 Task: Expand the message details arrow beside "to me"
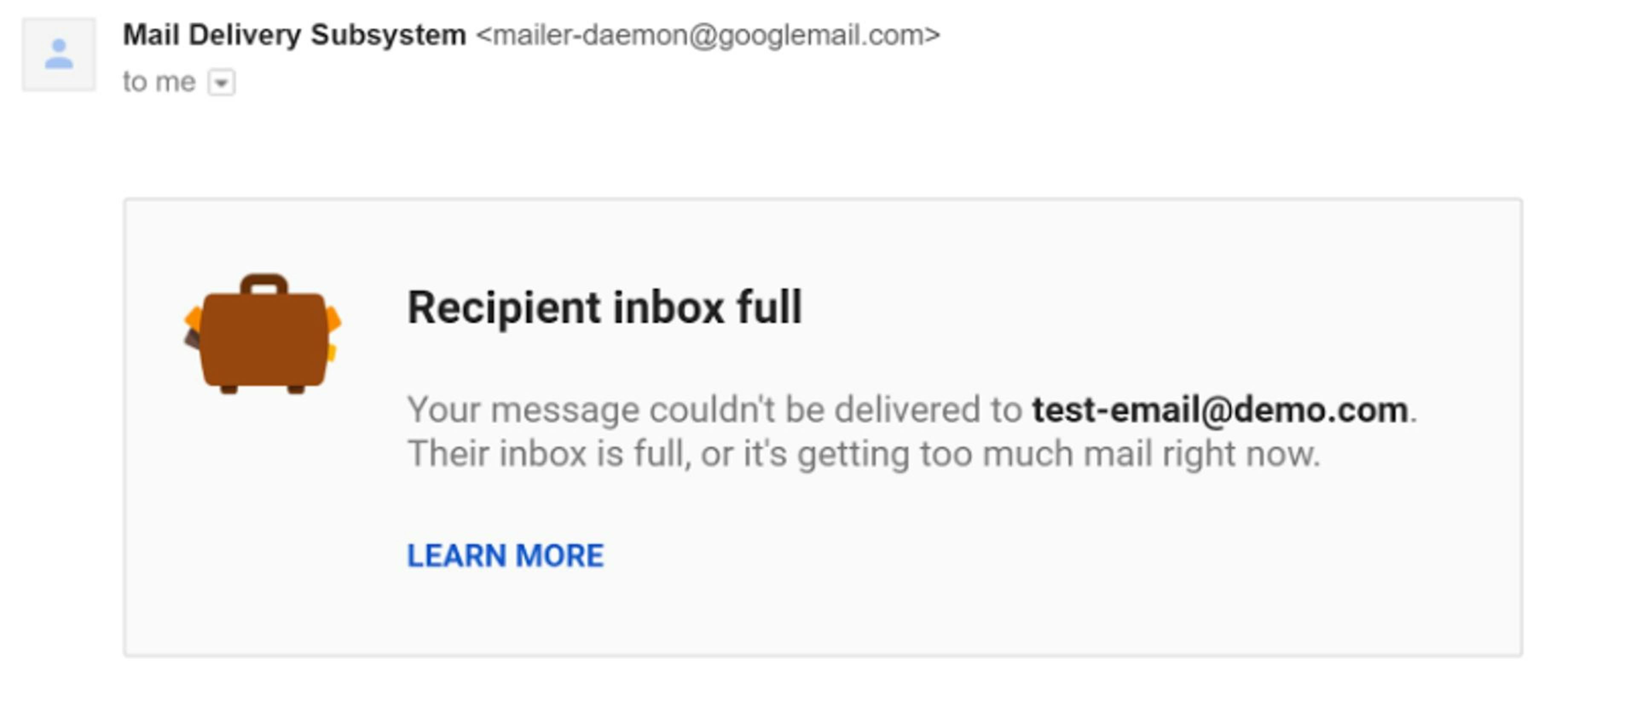221,83
